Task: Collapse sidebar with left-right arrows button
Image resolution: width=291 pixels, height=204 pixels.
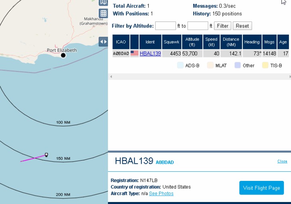Action: 103,41
